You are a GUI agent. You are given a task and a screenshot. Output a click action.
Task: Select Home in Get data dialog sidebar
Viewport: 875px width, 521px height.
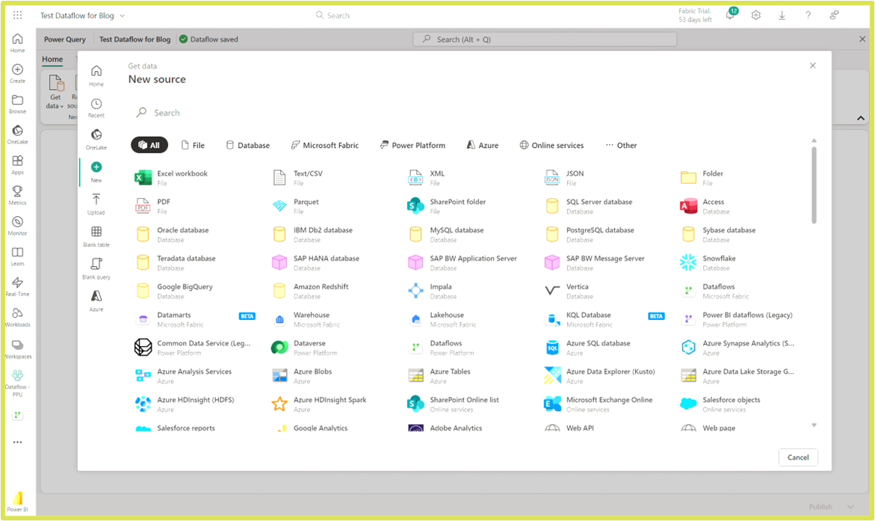click(x=96, y=76)
